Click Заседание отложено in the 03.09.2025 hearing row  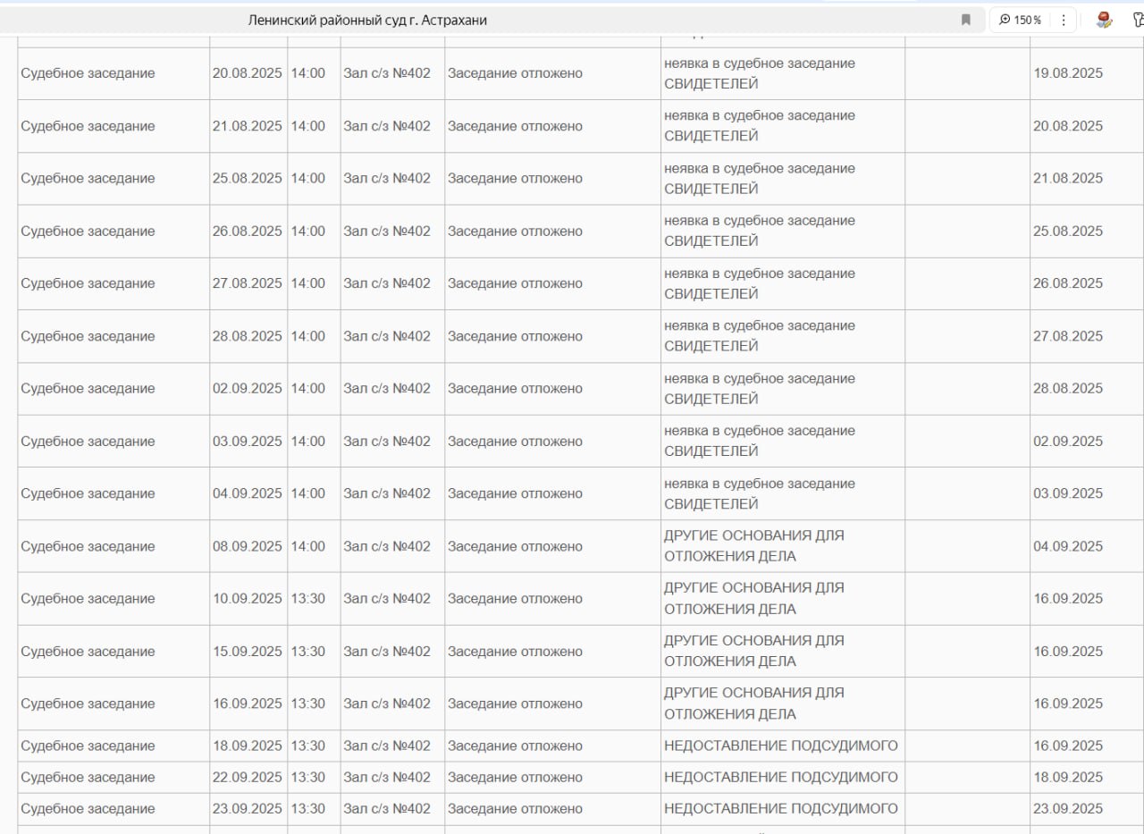[x=515, y=442]
